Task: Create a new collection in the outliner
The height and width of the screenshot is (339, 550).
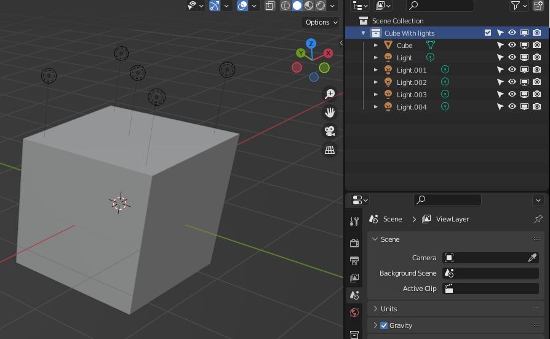Action: point(537,6)
